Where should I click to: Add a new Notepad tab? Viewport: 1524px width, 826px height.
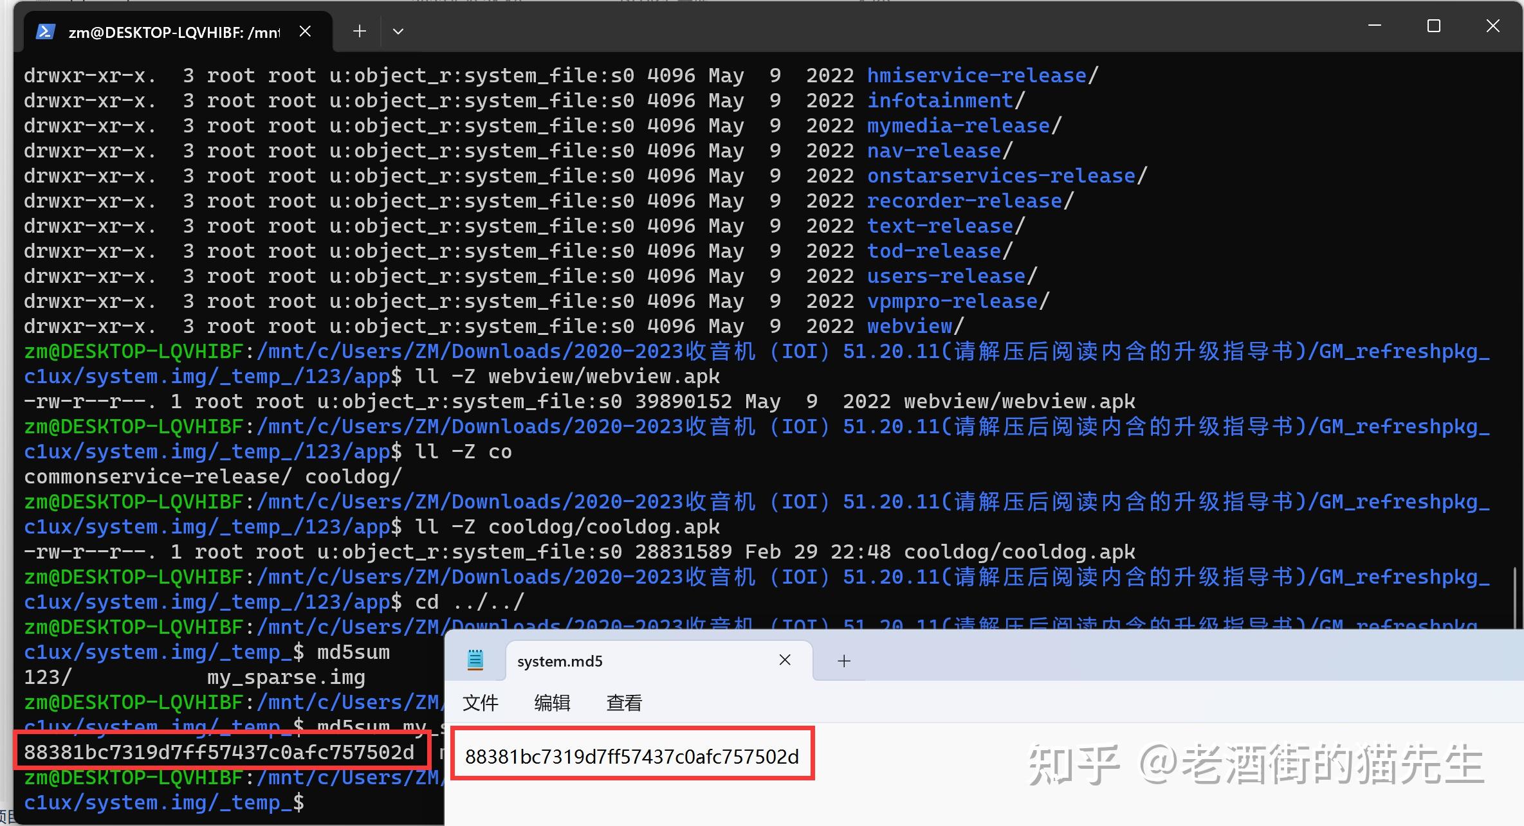pyautogui.click(x=844, y=661)
